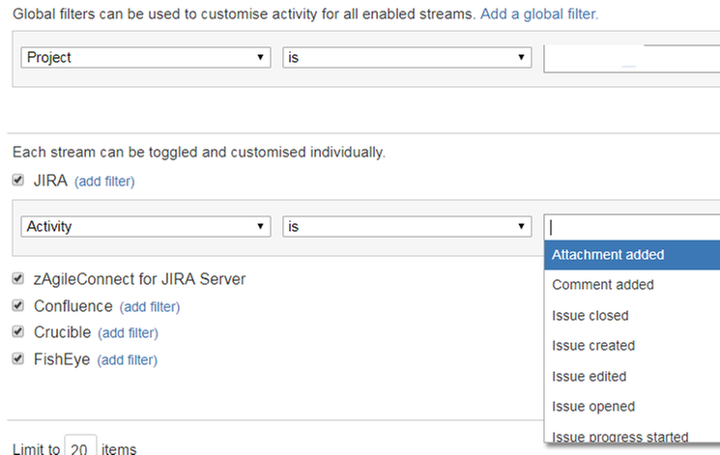Screen dimensions: 720x455
Task: Open the 'is' operator dropdown beside Project
Action: 407,57
